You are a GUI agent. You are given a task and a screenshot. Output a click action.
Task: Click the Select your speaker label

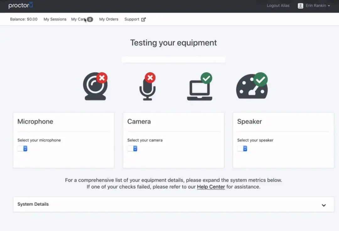tap(255, 140)
